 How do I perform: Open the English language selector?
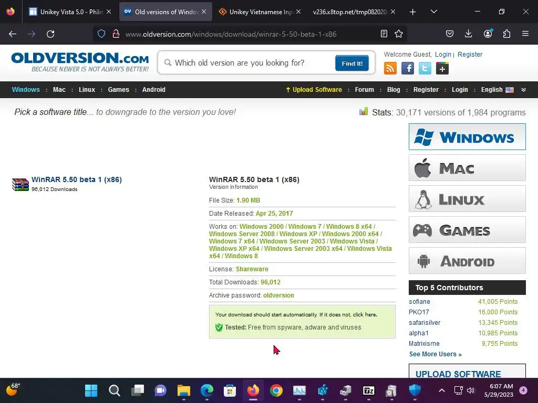click(497, 90)
